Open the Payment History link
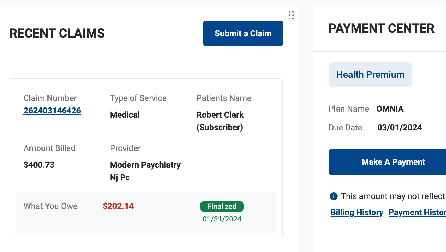446x252 pixels. [x=417, y=212]
